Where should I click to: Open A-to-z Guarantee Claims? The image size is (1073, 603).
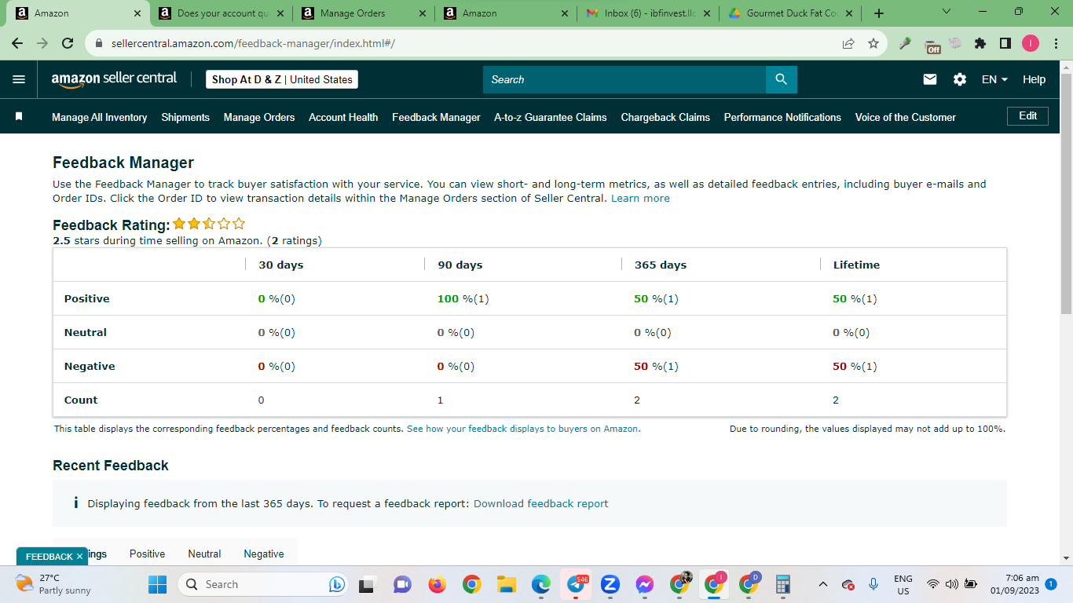click(x=550, y=117)
